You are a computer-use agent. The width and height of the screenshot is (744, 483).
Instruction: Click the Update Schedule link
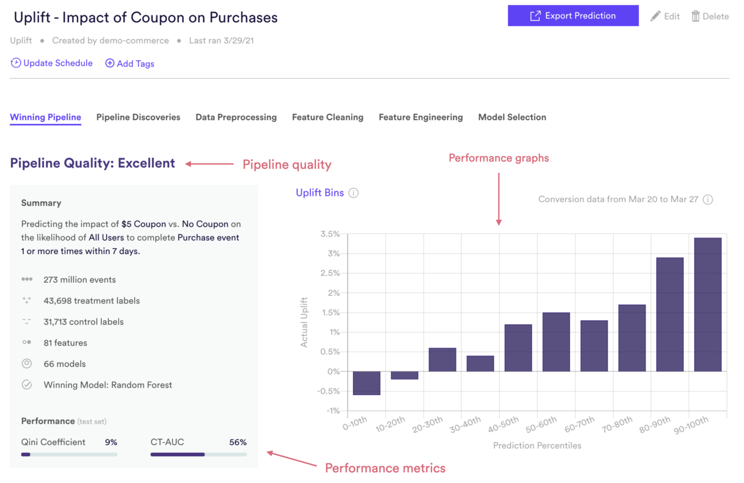[x=58, y=63]
